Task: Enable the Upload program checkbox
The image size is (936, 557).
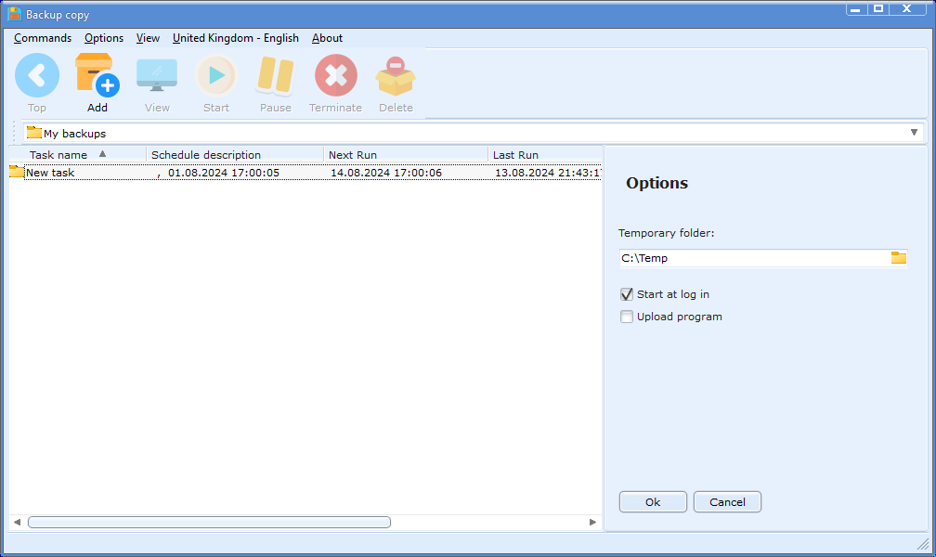Action: coord(627,317)
